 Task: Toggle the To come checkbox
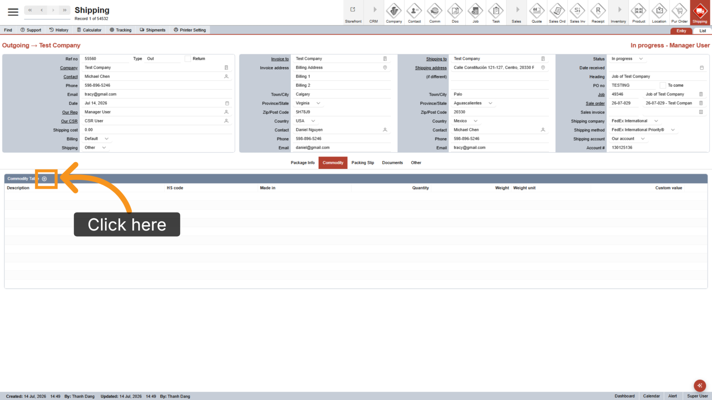point(663,86)
